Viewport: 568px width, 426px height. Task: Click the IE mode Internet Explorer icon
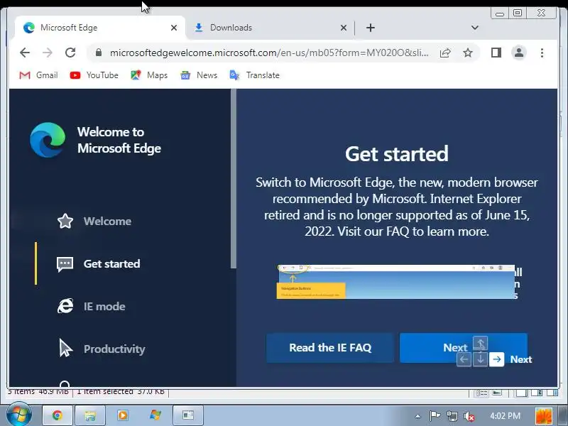65,306
